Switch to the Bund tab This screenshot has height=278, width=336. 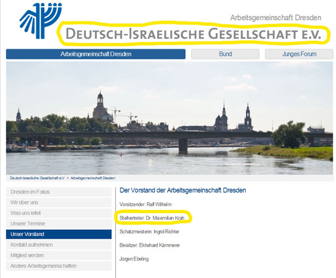[225, 54]
